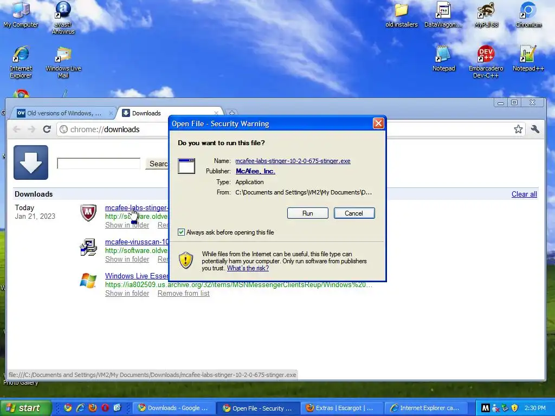Open Chrome wrench settings menu
This screenshot has width=555, height=416.
coord(535,129)
